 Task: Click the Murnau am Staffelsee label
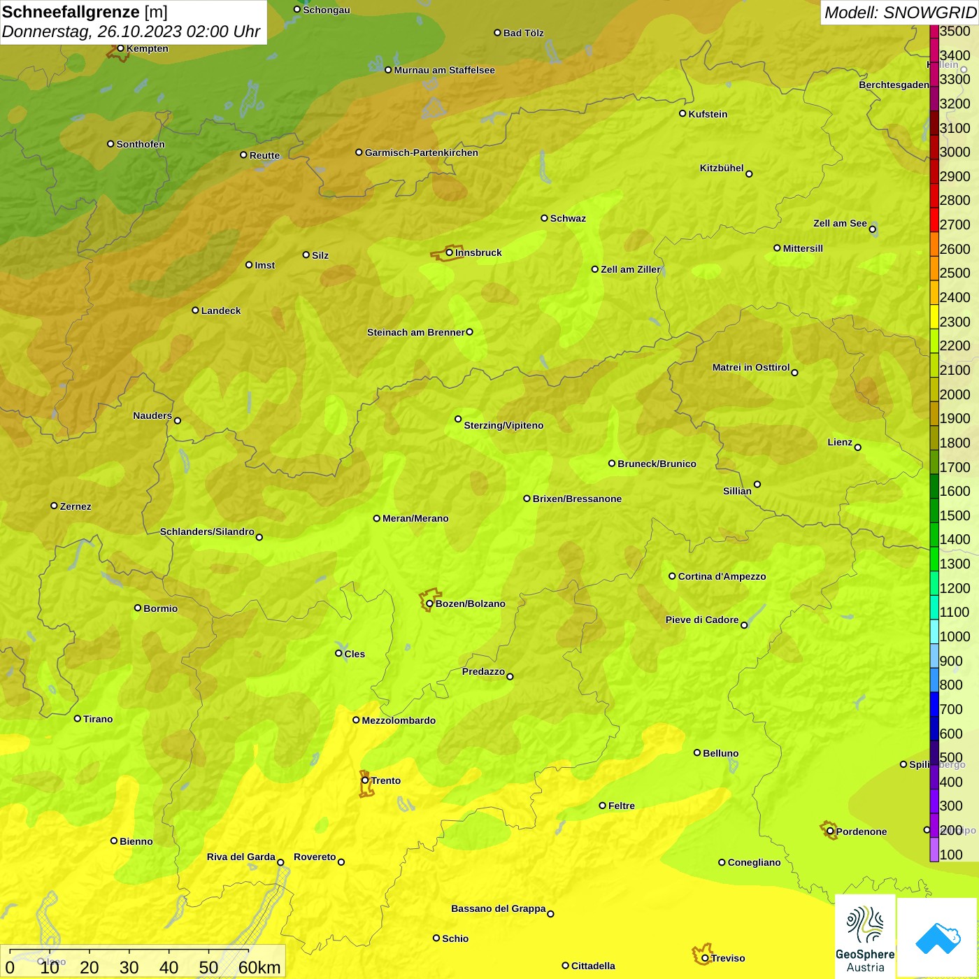coord(444,70)
